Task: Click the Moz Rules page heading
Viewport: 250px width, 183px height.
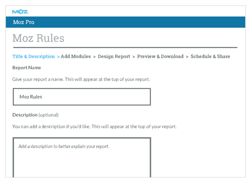Action: tap(38, 39)
